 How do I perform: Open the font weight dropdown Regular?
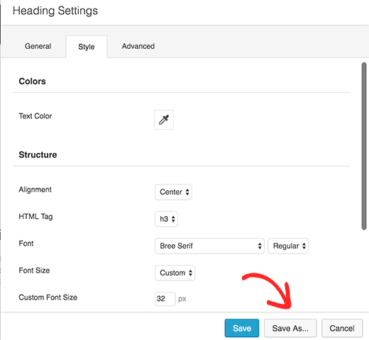click(x=288, y=246)
